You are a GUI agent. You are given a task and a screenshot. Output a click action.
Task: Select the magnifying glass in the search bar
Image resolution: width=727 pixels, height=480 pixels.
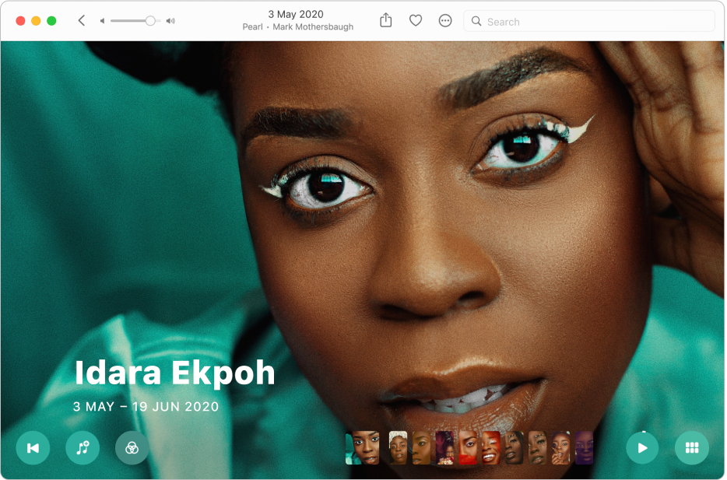point(476,21)
